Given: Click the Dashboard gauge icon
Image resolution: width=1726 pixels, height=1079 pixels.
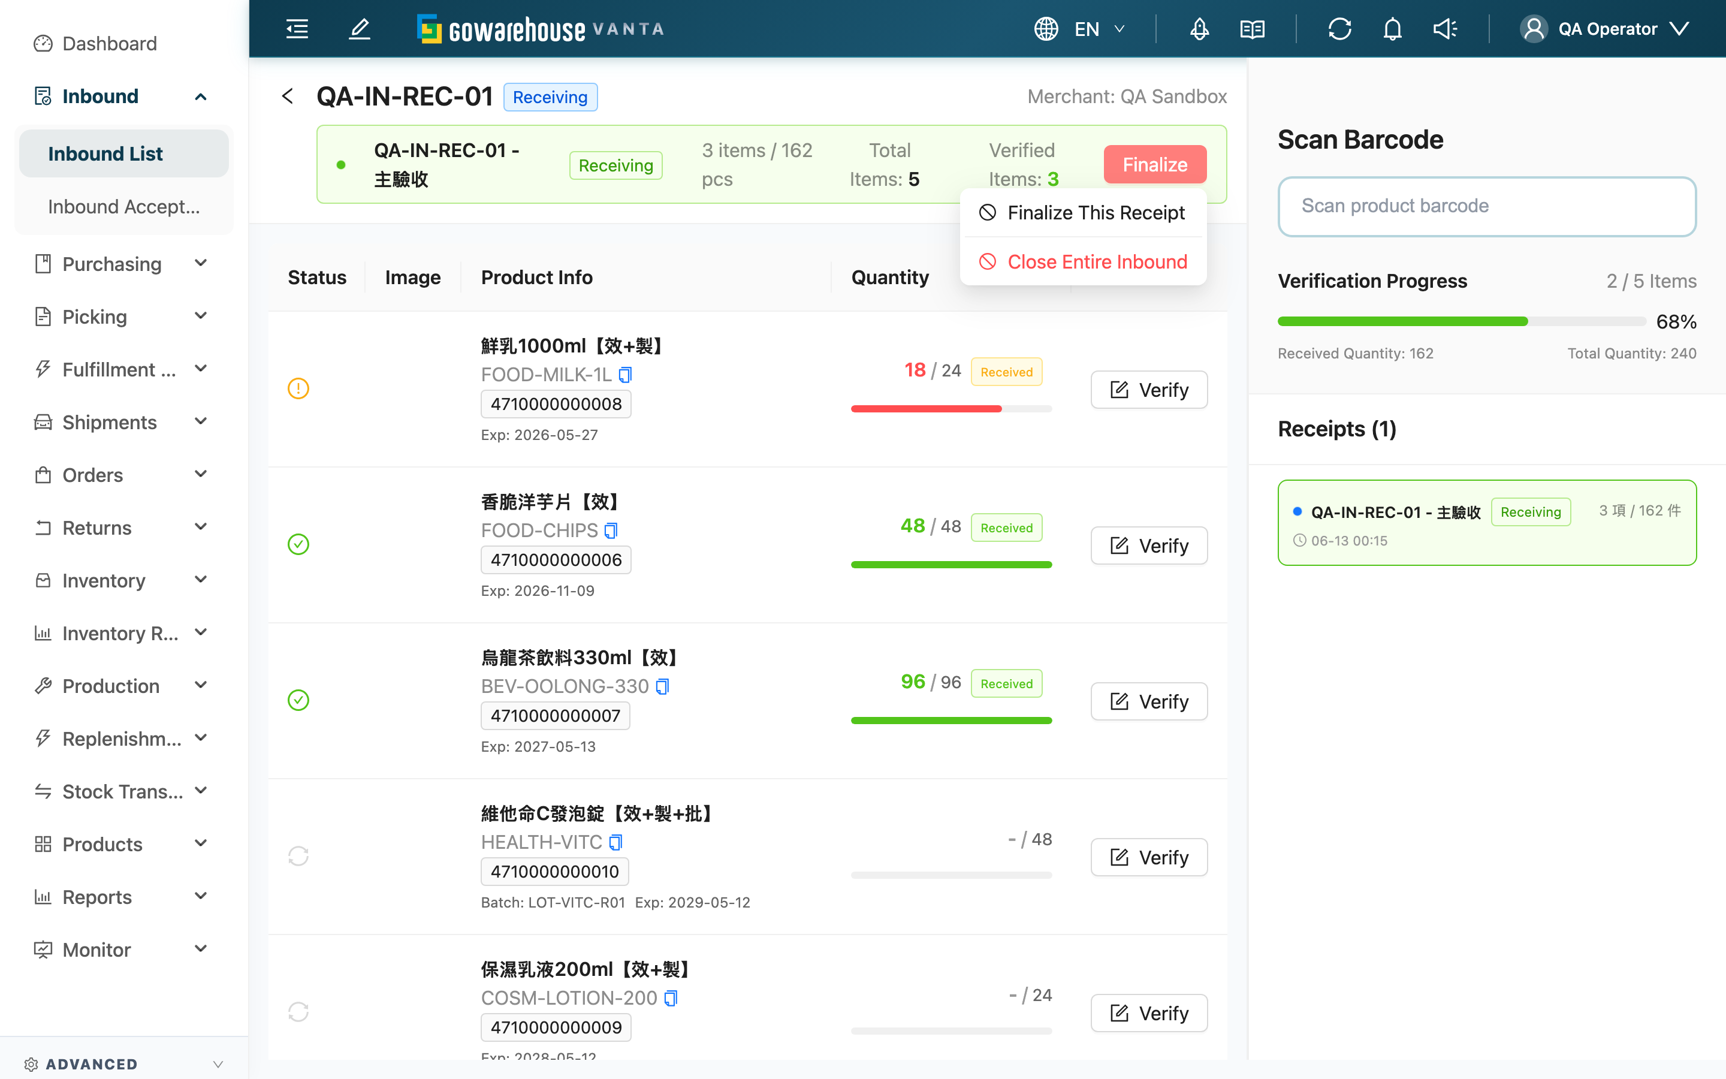Looking at the screenshot, I should [x=43, y=44].
